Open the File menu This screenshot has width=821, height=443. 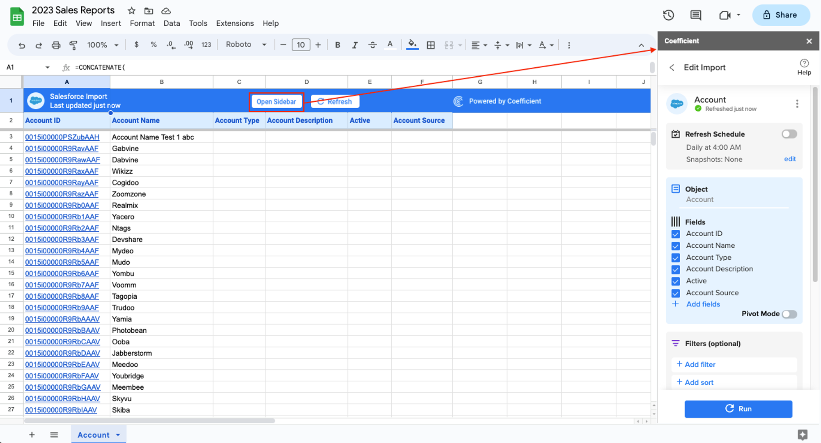pyautogui.click(x=38, y=23)
